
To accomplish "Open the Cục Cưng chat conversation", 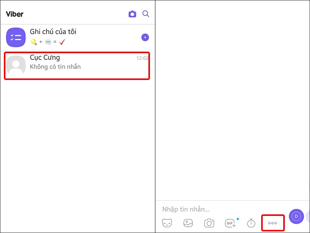I will [77, 66].
